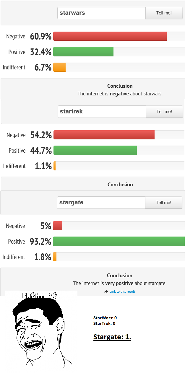This screenshot has height=378, width=185.
Task: Click the starwars Conclusion heading
Action: tap(120, 86)
